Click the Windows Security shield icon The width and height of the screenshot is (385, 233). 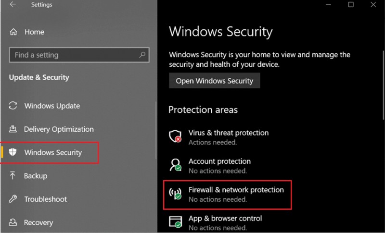pyautogui.click(x=14, y=153)
